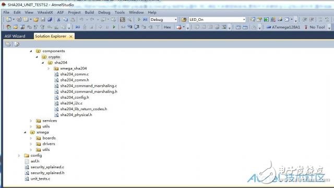This screenshot has height=188, width=334.
Task: Open the ASF menu
Action: (x=61, y=13)
